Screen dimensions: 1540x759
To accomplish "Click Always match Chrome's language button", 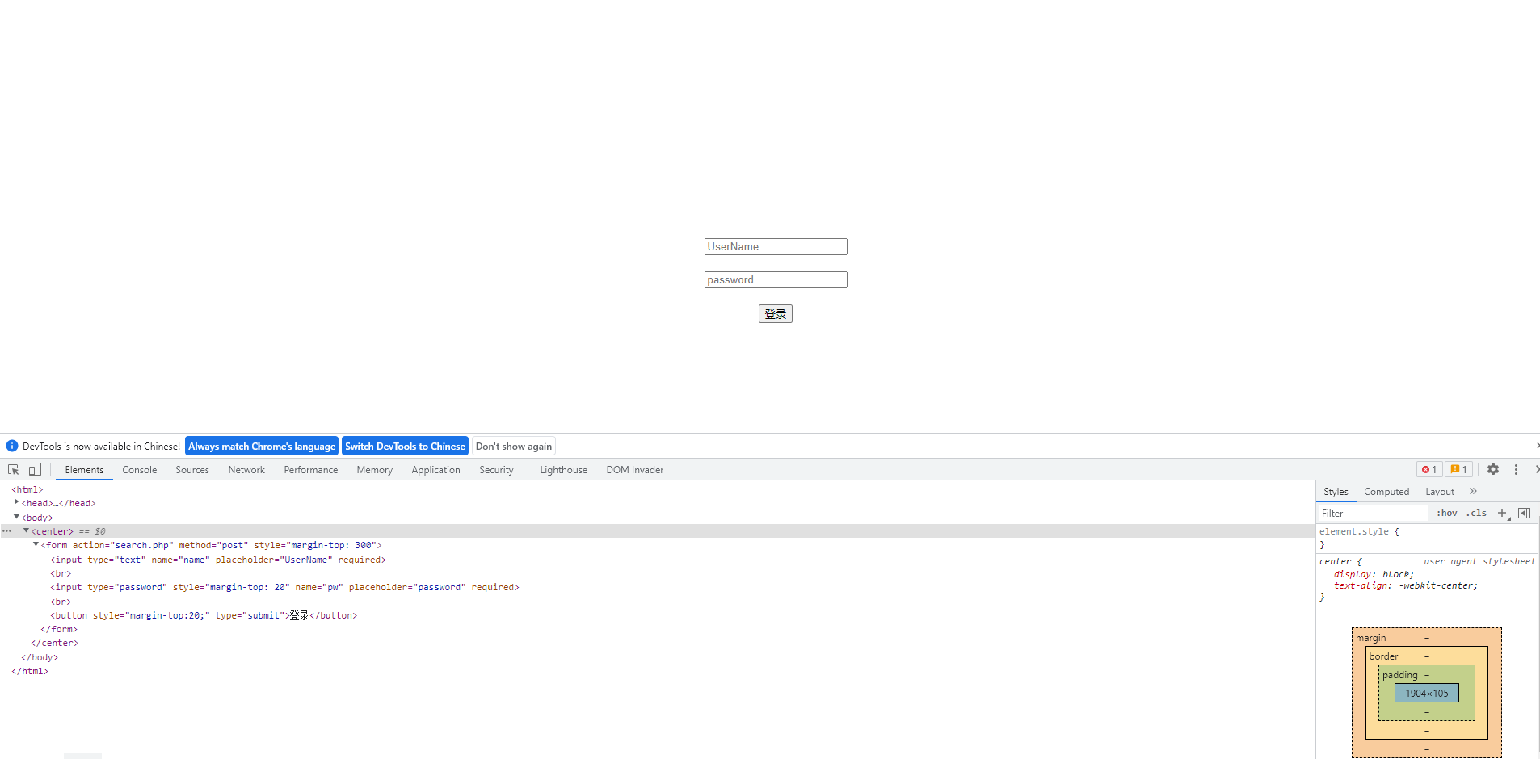I will (262, 446).
